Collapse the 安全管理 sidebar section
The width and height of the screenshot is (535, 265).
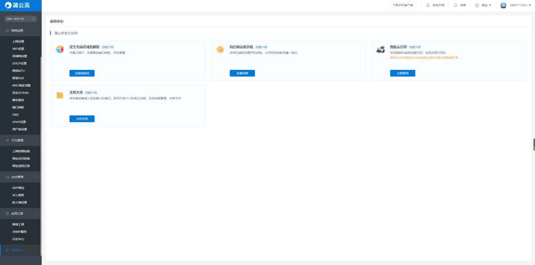pos(36,177)
